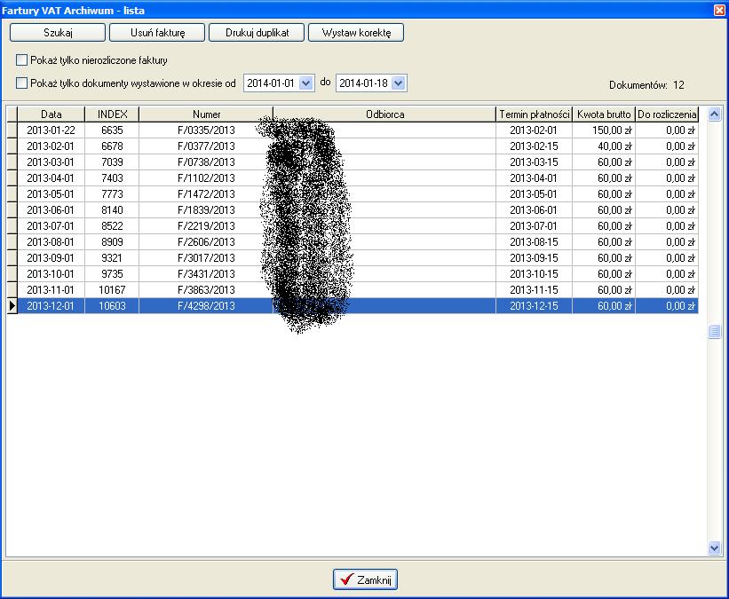The image size is (729, 599).
Task: Select the invoice F/2219/2013 row
Action: pyautogui.click(x=206, y=226)
